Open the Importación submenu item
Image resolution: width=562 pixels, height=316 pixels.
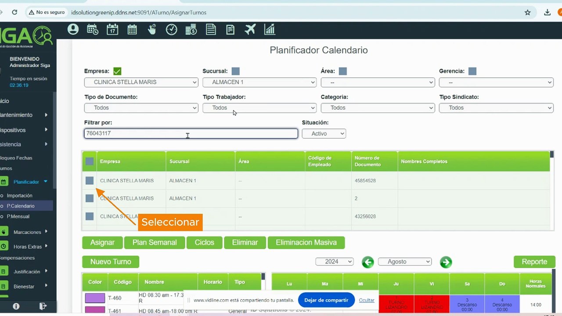[x=19, y=195]
